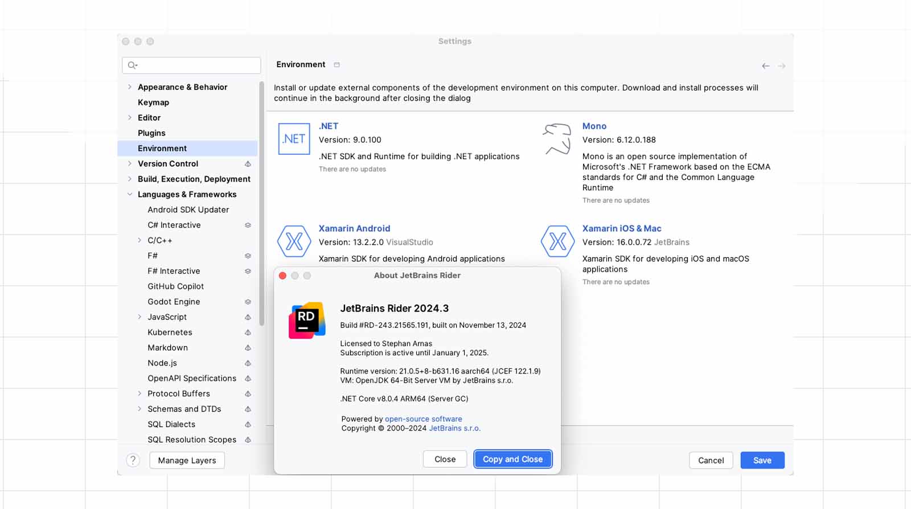Click the pin icon next to Environment heading
This screenshot has height=509, width=911.
337,65
